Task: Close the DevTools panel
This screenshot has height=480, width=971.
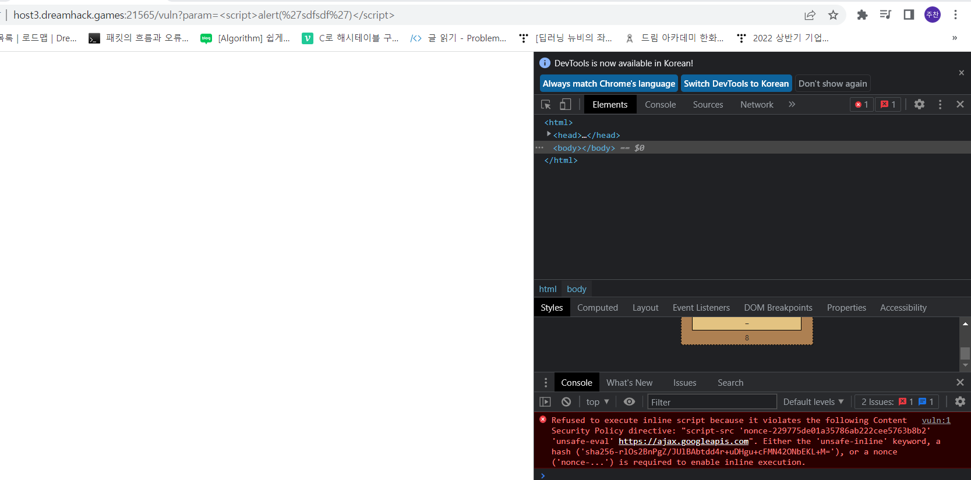Action: pos(960,104)
